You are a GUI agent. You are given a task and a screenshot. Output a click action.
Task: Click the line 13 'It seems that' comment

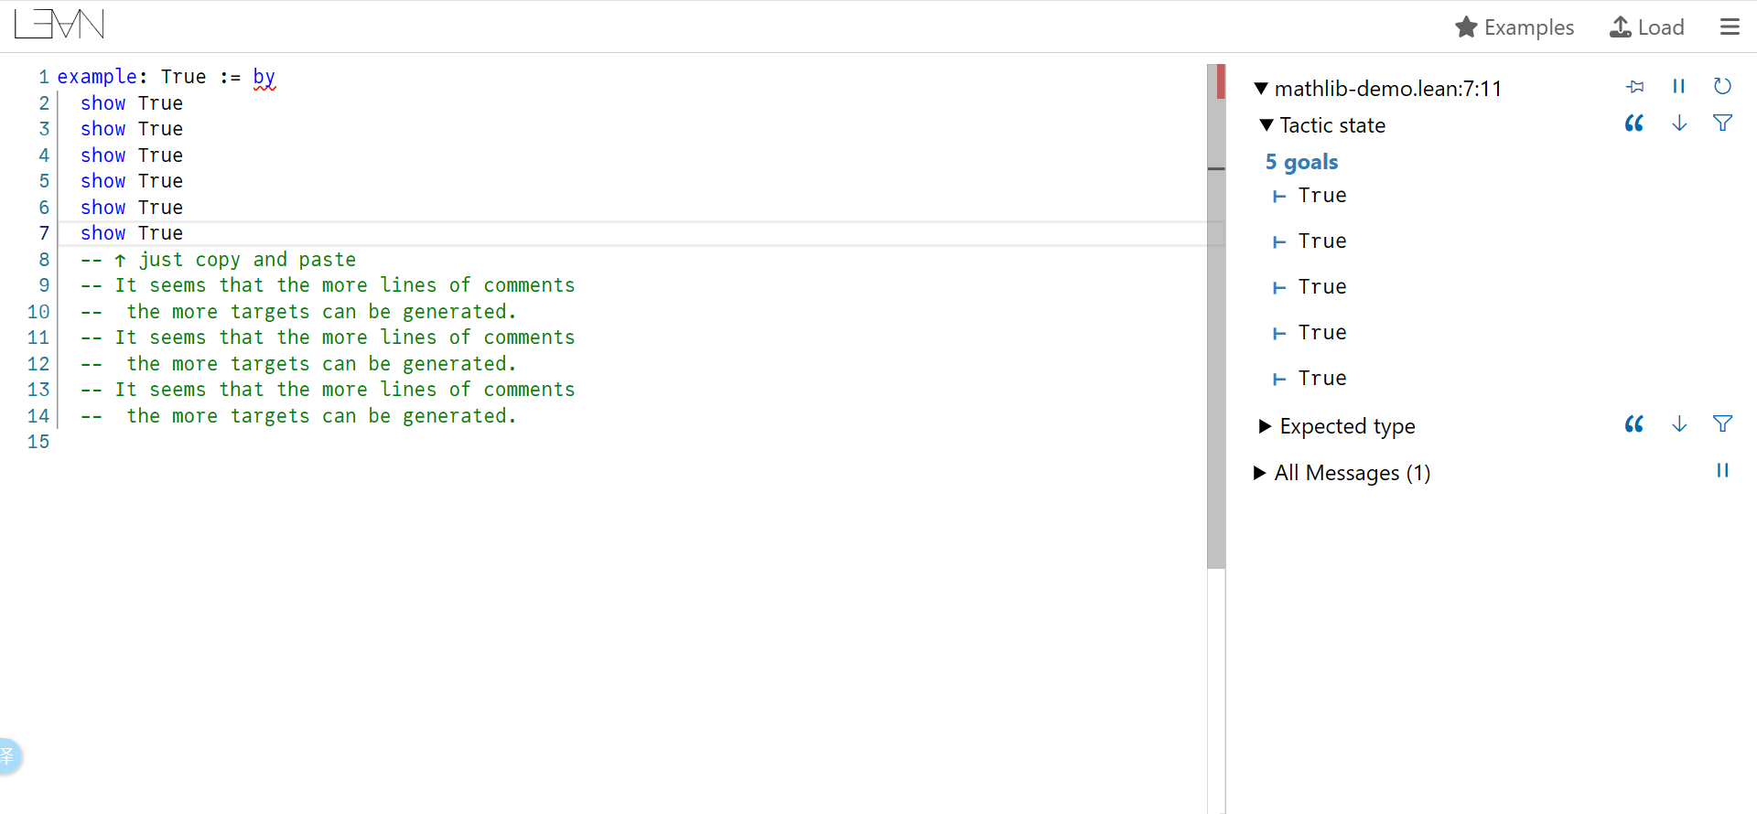tap(328, 390)
